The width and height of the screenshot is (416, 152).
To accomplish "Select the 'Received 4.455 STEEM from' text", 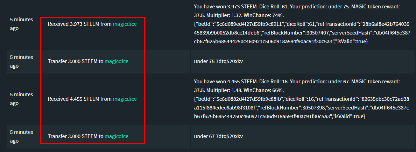I will pyautogui.click(x=79, y=99).
